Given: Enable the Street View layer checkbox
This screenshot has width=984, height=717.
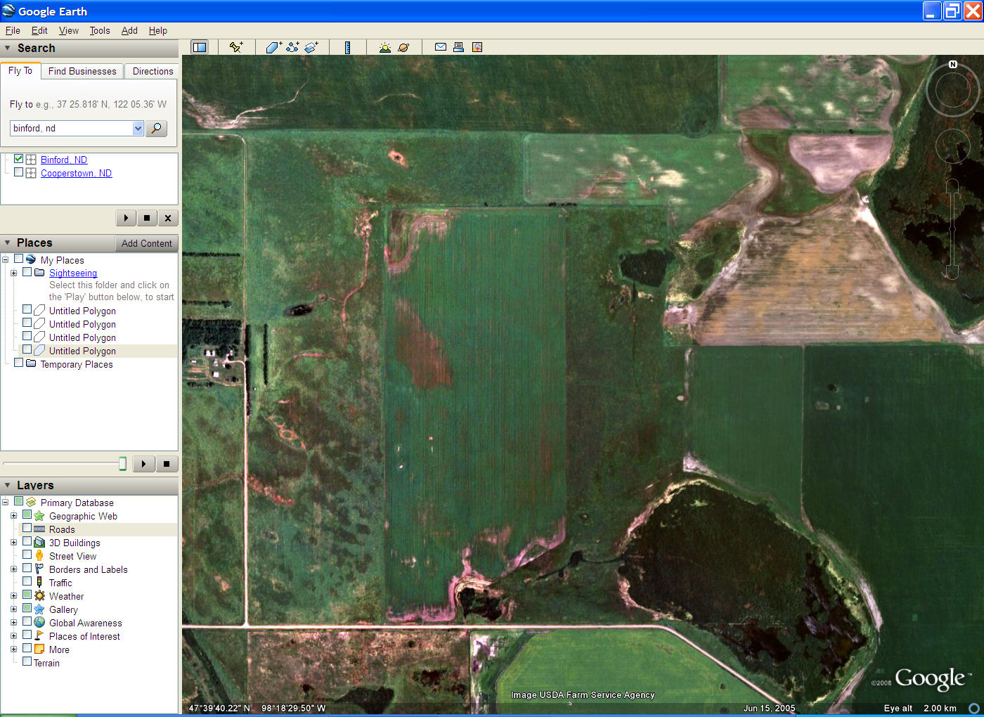Looking at the screenshot, I should [27, 555].
